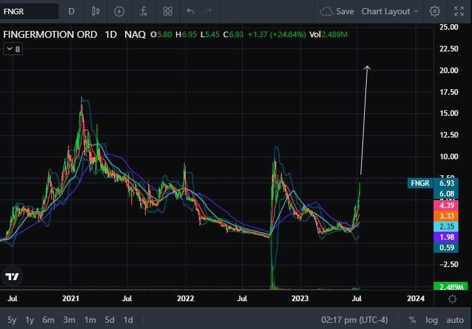Set the range to 5y

[12, 320]
